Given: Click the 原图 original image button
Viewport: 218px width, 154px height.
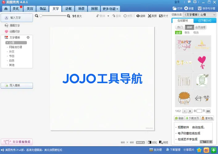Looking at the screenshot, I should pos(128,16).
